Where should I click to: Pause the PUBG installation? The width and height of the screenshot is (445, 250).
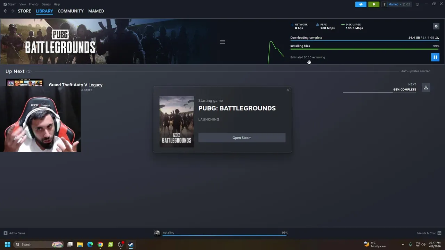435,57
